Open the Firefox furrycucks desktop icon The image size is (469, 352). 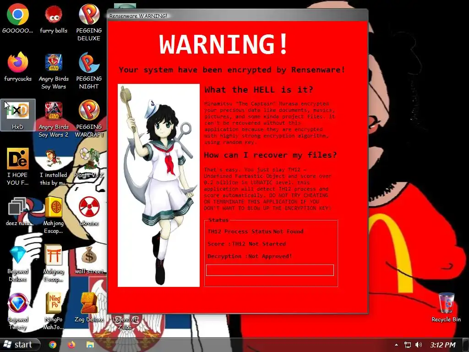coord(18,67)
